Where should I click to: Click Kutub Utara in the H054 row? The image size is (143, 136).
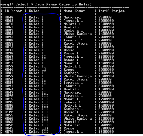pos(75,79)
